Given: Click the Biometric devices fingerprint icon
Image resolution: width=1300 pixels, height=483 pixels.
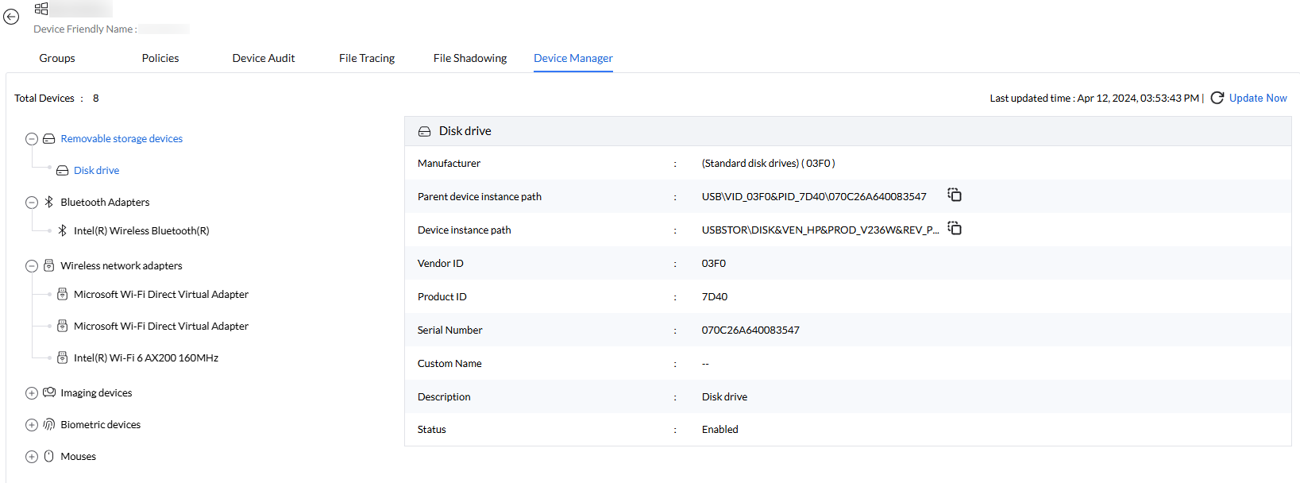Looking at the screenshot, I should 49,424.
